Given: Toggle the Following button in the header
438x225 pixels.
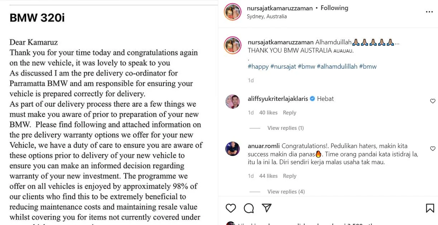Looking at the screenshot, I should 334,8.
